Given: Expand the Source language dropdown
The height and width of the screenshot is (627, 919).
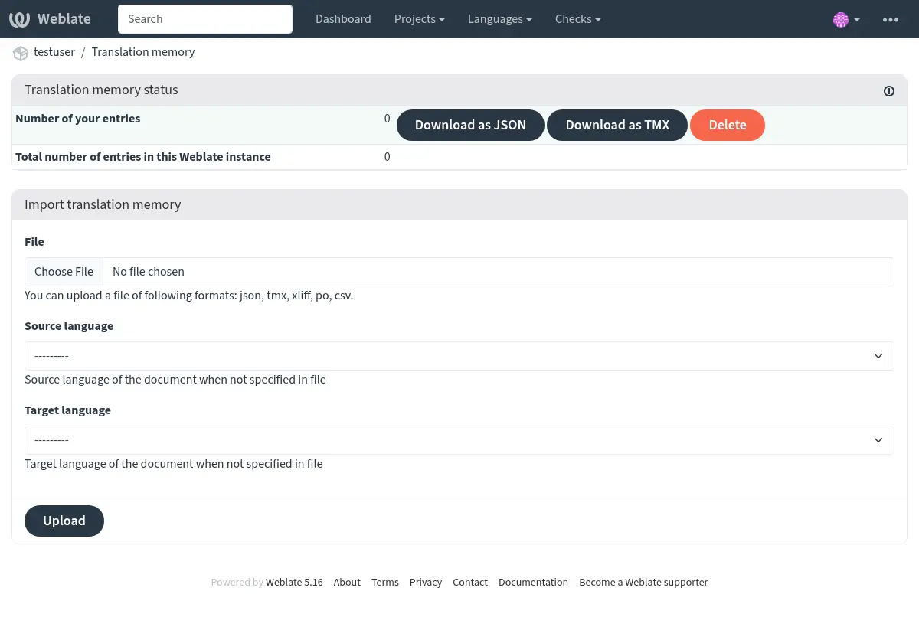Looking at the screenshot, I should click(459, 356).
